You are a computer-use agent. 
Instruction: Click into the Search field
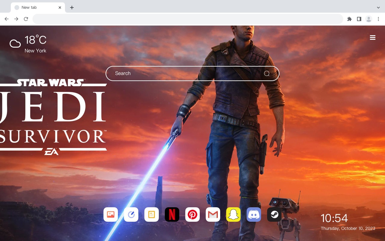click(192, 74)
